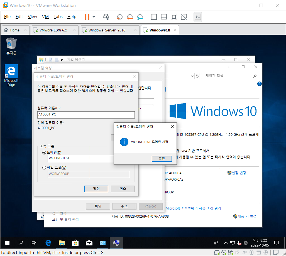Image resolution: width=286 pixels, height=256 pixels.
Task: Open Task View on taskbar
Action: [x=34, y=243]
